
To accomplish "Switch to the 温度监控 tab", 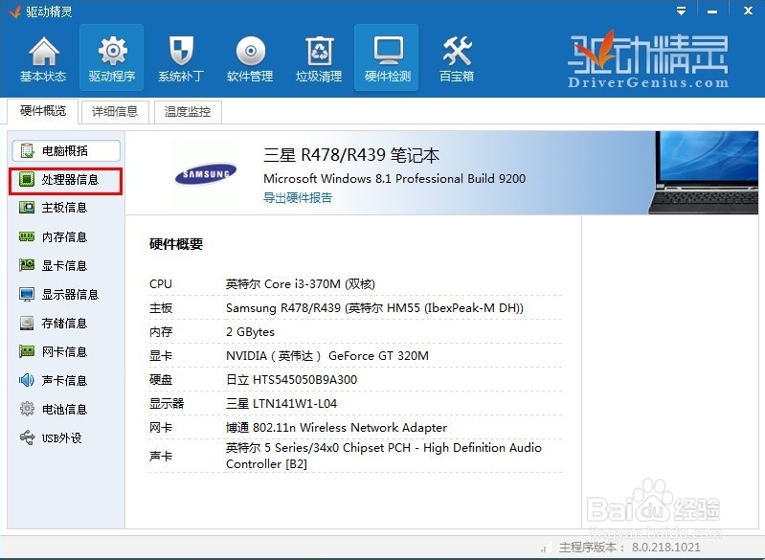I will (188, 112).
